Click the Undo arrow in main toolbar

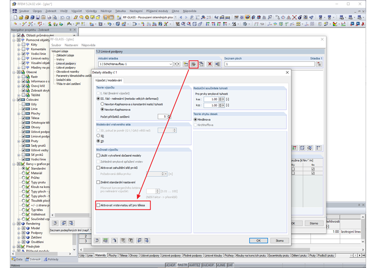(x=62, y=17)
